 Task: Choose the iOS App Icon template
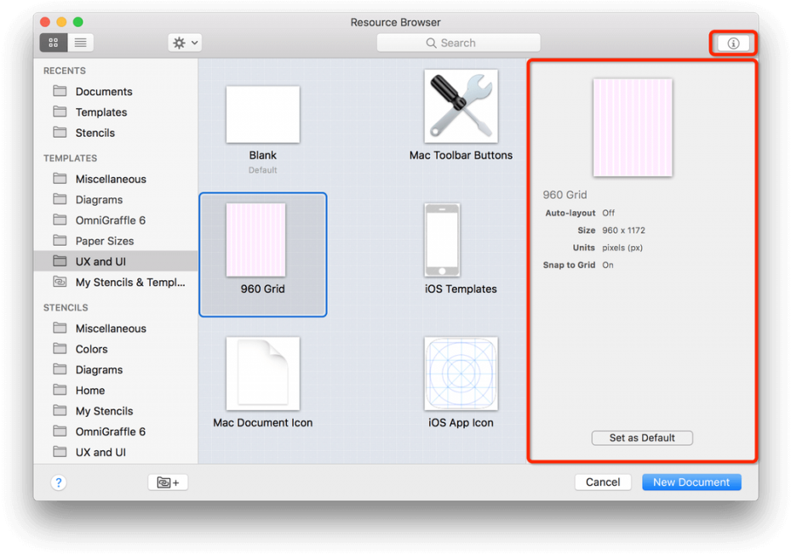(461, 374)
